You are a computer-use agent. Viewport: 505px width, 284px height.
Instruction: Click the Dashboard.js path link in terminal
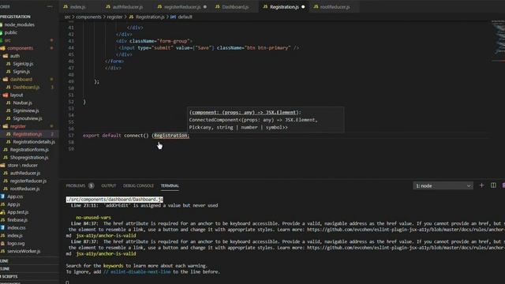click(x=114, y=200)
